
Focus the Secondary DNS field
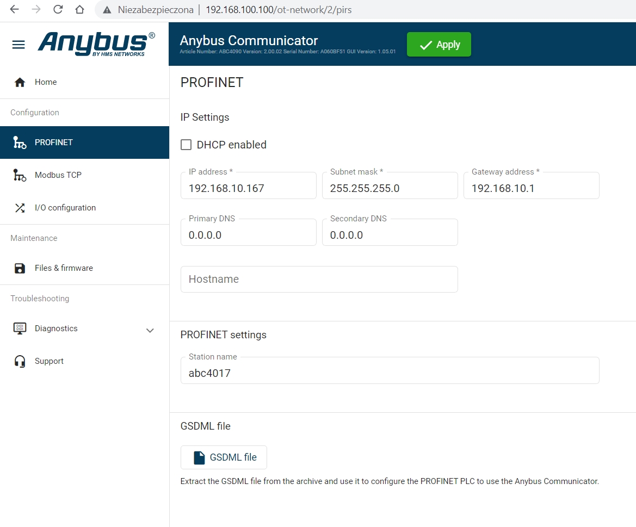pyautogui.click(x=390, y=232)
